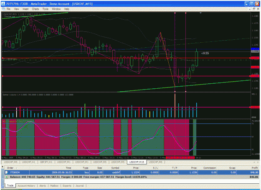This screenshot has width=261, height=190.
Task: Open the Charts menu
Action: coord(35,9)
